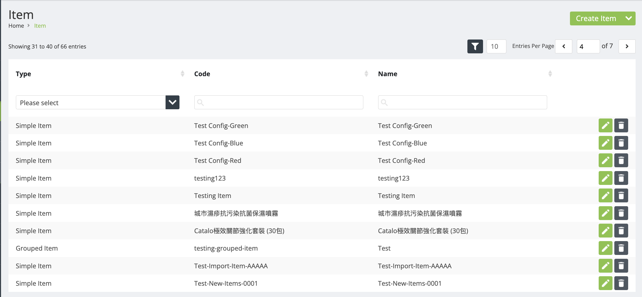Delete the Test-Import-Item-AAAAA row
The width and height of the screenshot is (642, 297).
pyautogui.click(x=621, y=266)
